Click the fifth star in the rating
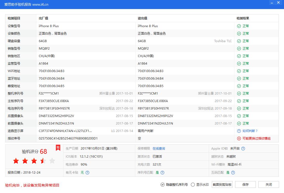Image resolution: width=284 pixels, height=193 pixels. coord(52,161)
